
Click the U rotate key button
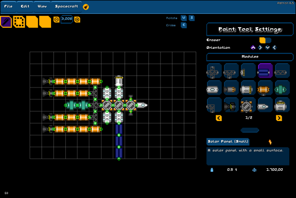184,18
